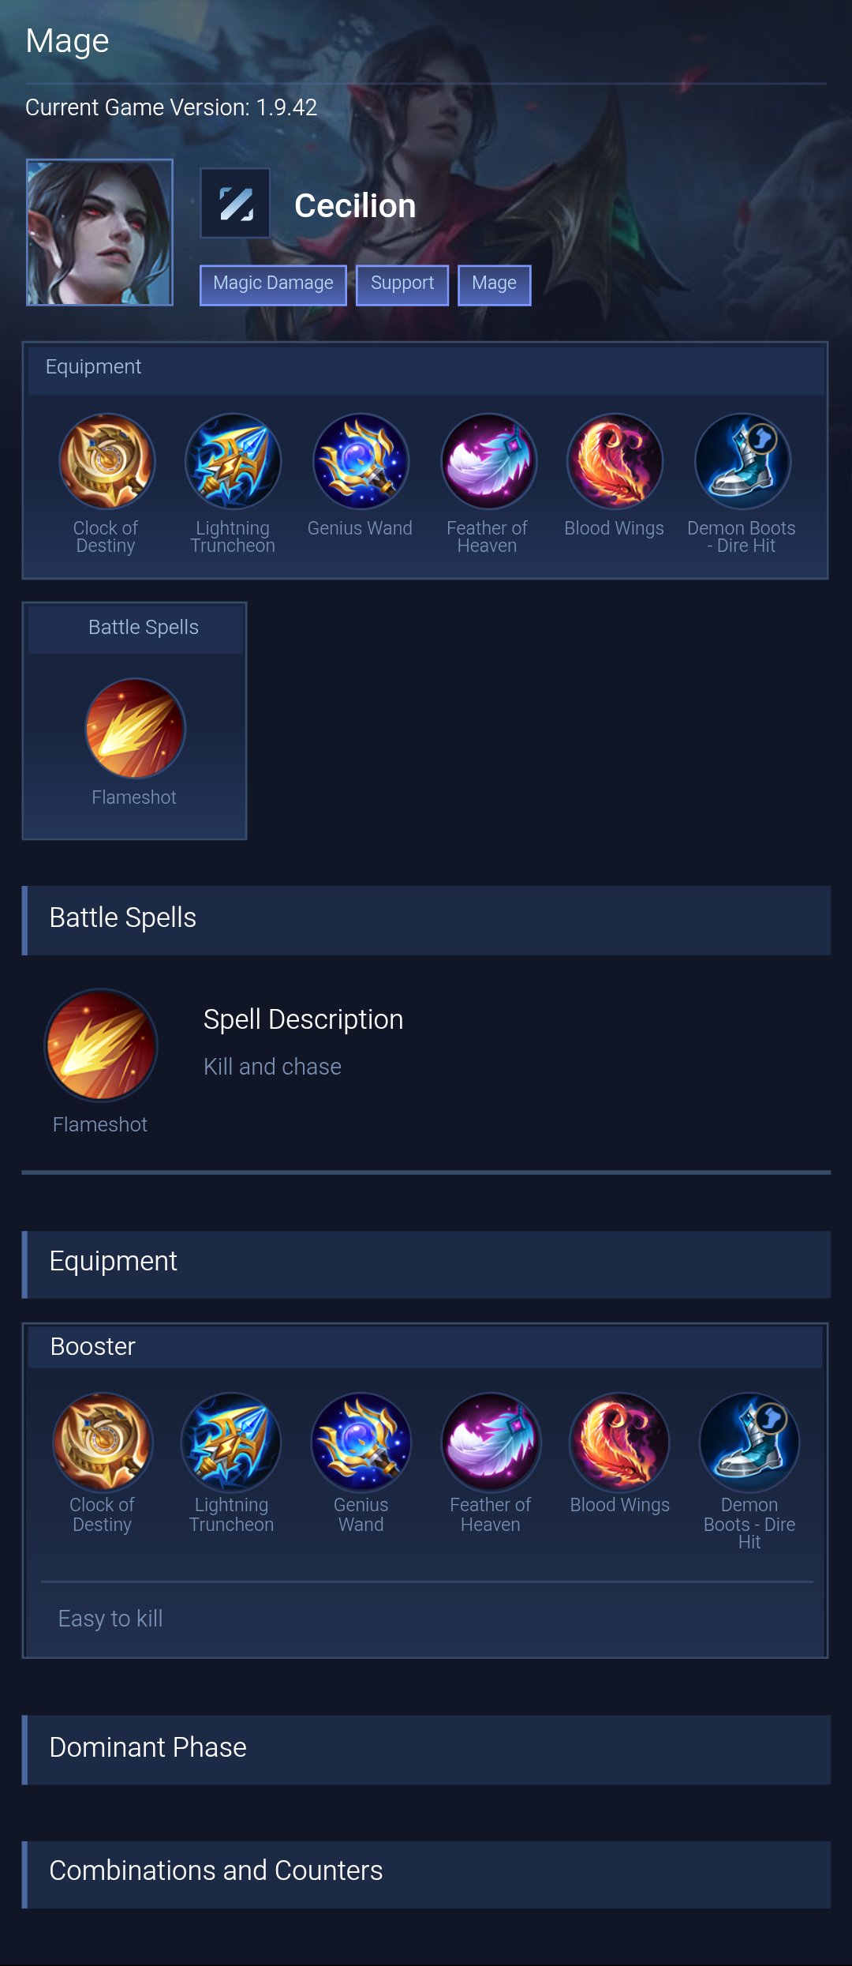
Task: Open Cecilion hero portrait thumbnail
Action: tap(99, 232)
